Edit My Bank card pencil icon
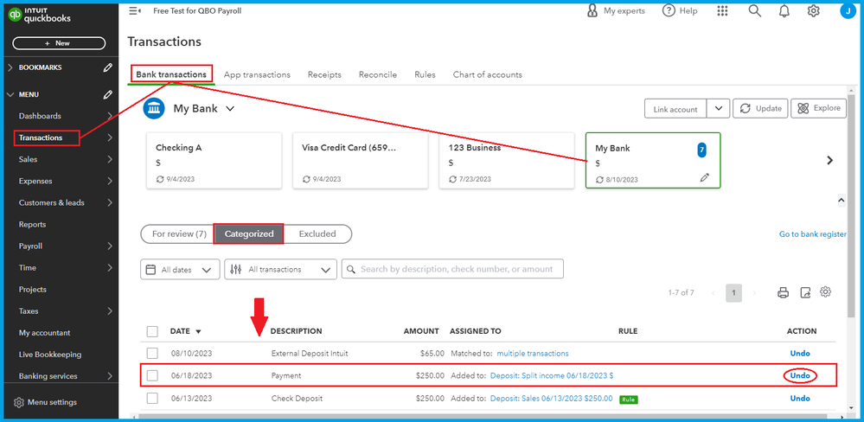 point(704,177)
